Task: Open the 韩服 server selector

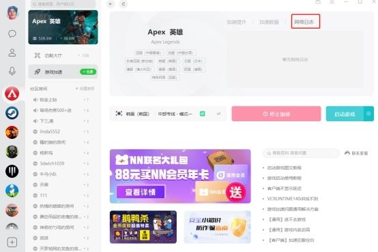Action: tap(168, 114)
